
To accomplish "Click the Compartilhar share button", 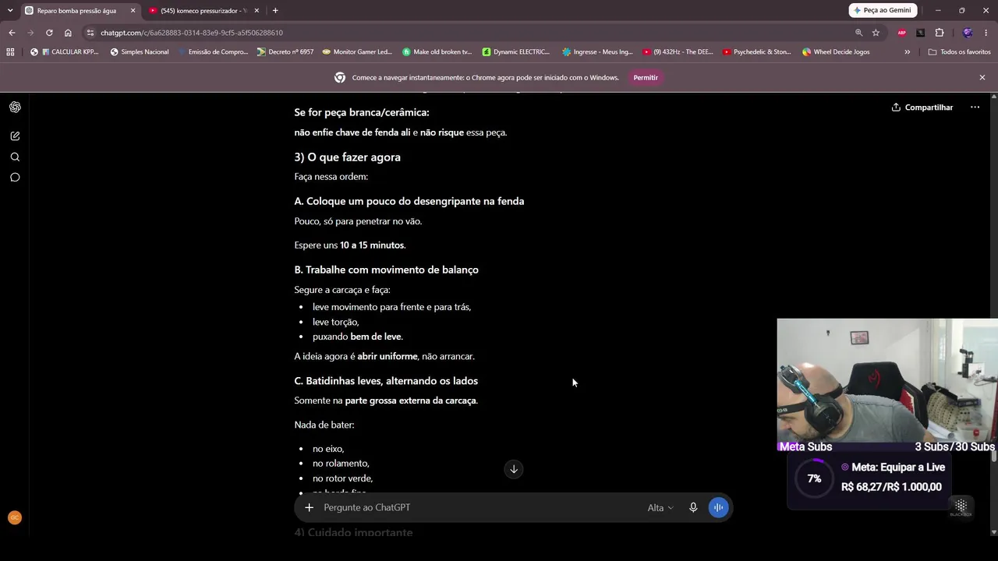I will [x=922, y=108].
